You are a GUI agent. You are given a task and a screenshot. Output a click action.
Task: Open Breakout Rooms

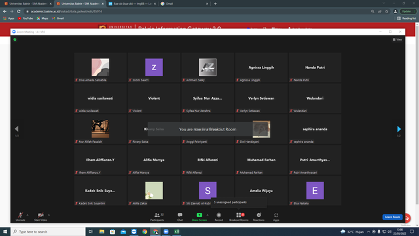(x=238, y=216)
